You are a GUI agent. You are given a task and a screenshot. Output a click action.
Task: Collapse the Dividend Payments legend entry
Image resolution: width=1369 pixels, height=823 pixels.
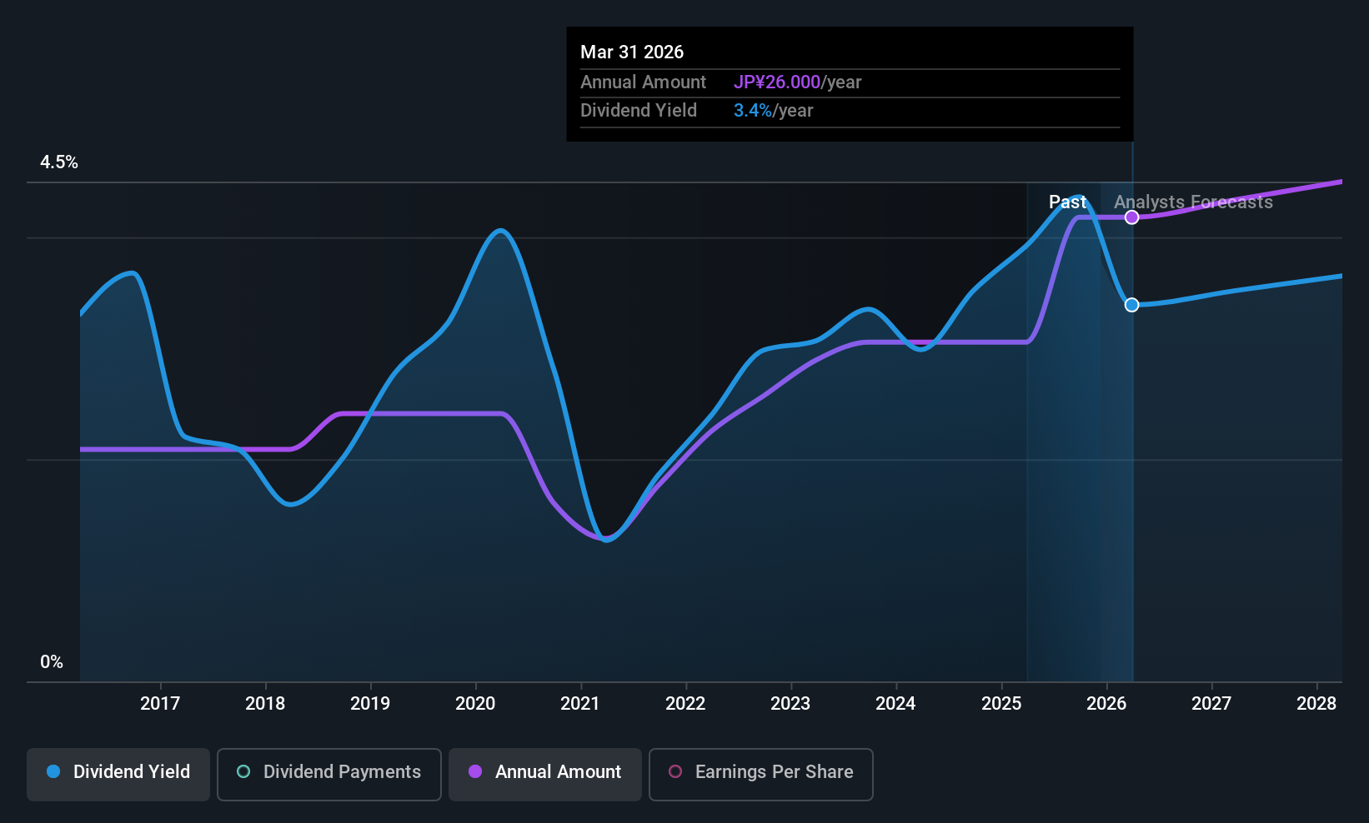coord(328,774)
